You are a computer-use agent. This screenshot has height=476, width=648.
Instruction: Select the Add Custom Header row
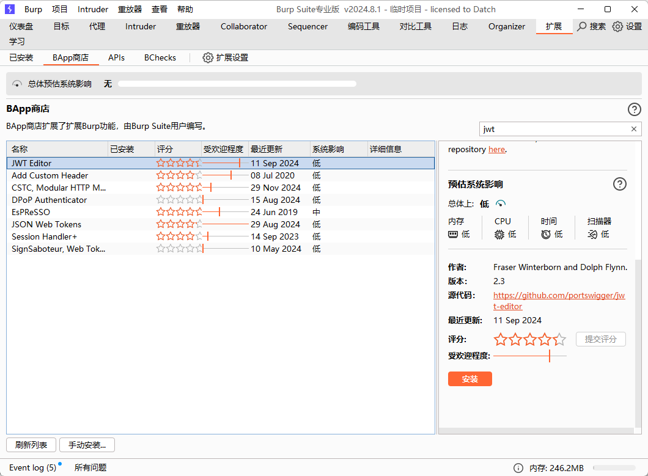pos(221,175)
